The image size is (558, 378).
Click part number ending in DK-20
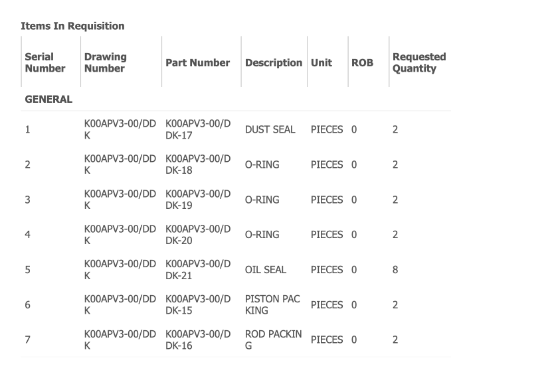point(197,235)
